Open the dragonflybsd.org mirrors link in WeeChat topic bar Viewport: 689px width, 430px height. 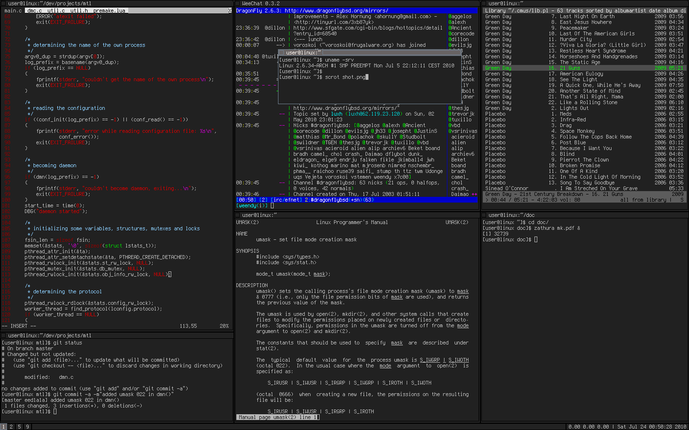tap(336, 11)
